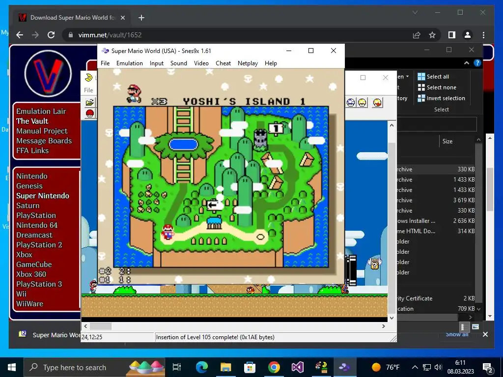Viewport: 503px width, 377px height.
Task: Open Chrome side panel icon
Action: click(452, 35)
